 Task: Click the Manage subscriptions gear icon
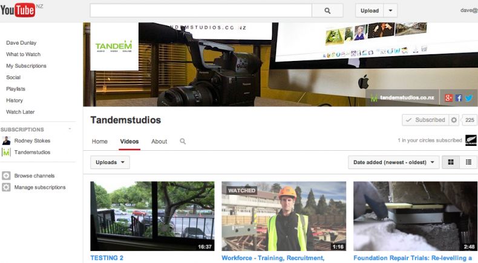(x=6, y=187)
